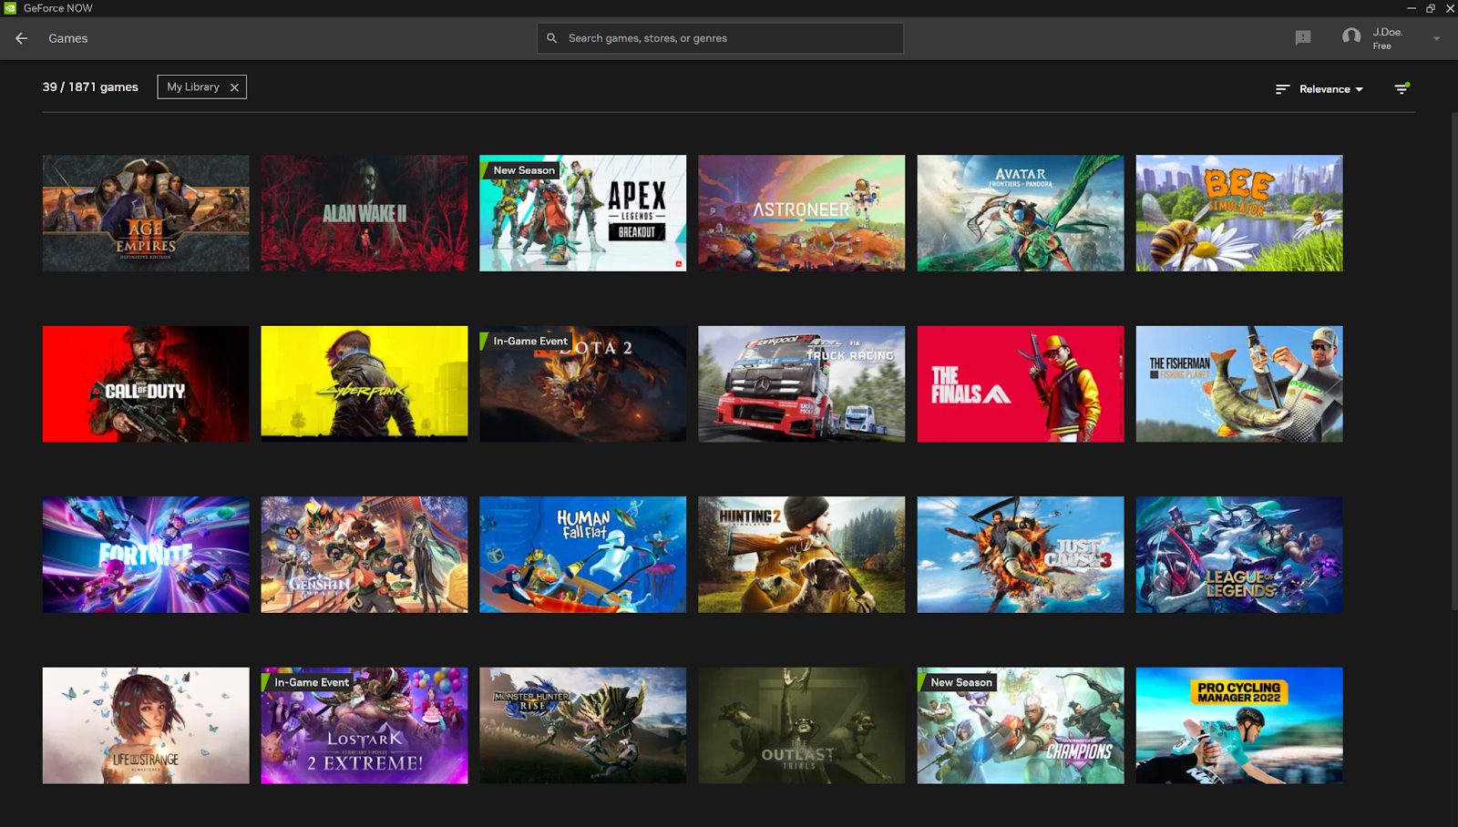The height and width of the screenshot is (827, 1458).
Task: Open Outlast Trials game tile
Action: 802,726
